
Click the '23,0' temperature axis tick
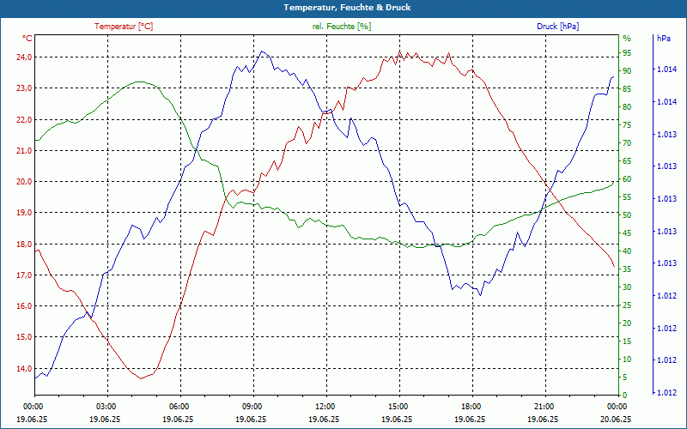(24, 88)
